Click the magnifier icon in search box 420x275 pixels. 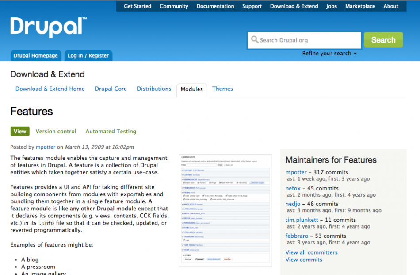pos(255,40)
